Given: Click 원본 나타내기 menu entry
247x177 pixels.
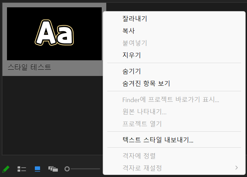Looking at the screenshot, I should coord(174,112).
